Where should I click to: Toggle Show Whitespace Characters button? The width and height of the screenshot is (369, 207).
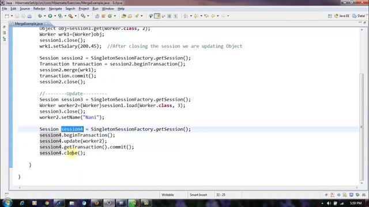[175, 16]
